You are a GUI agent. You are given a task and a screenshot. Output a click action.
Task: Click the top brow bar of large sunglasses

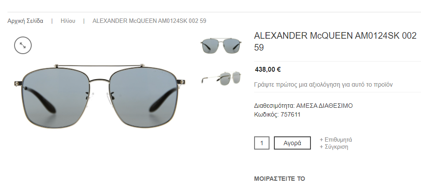point(100,66)
